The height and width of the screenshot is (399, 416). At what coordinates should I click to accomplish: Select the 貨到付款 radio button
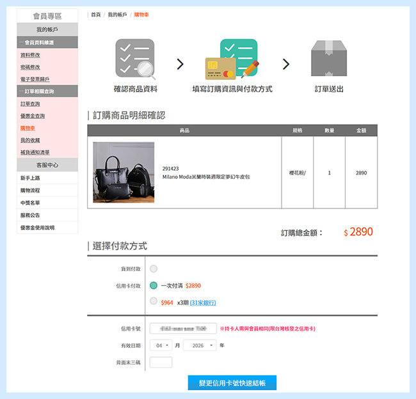(154, 269)
